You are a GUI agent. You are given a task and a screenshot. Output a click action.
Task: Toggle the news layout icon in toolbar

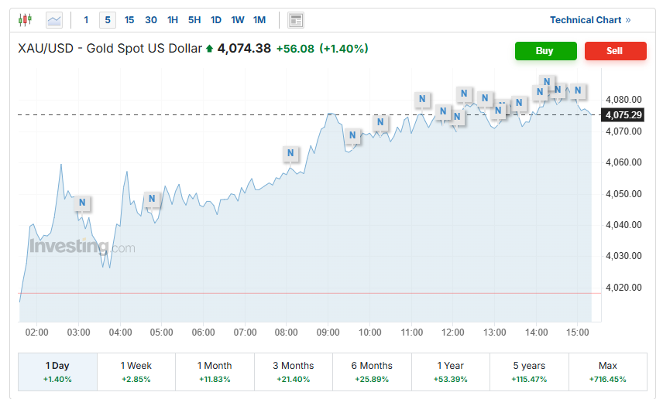(295, 20)
